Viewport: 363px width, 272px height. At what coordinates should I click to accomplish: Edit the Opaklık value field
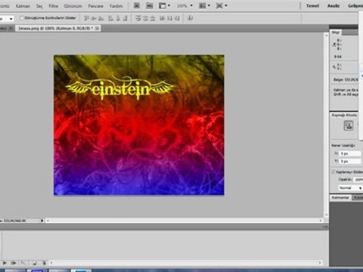click(x=358, y=180)
